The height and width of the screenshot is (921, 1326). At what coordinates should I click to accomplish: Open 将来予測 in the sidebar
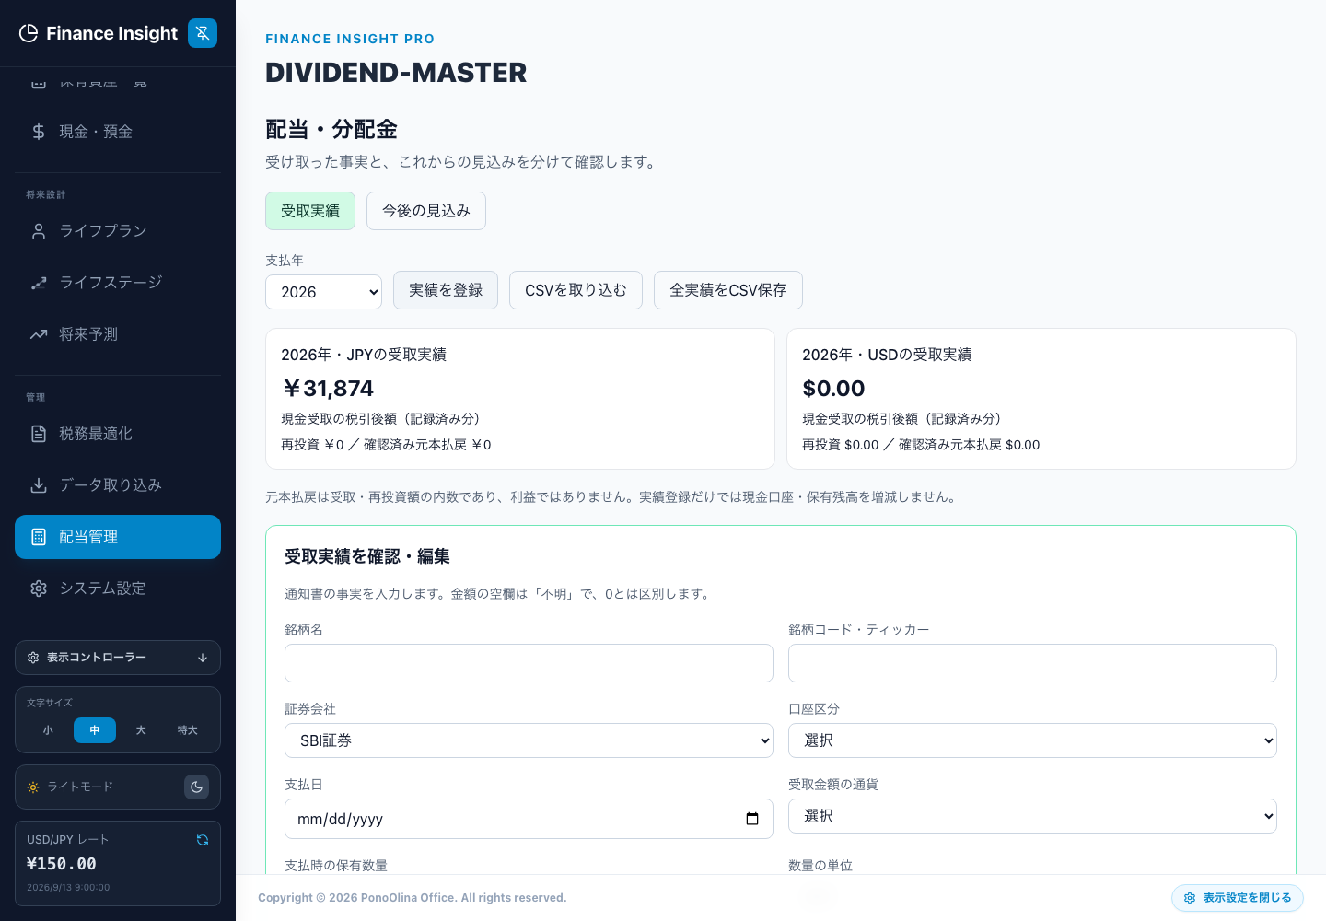(118, 334)
